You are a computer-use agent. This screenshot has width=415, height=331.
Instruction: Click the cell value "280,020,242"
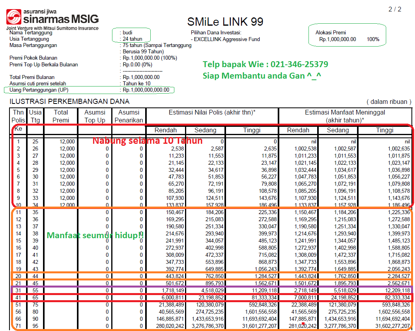click(x=170, y=326)
